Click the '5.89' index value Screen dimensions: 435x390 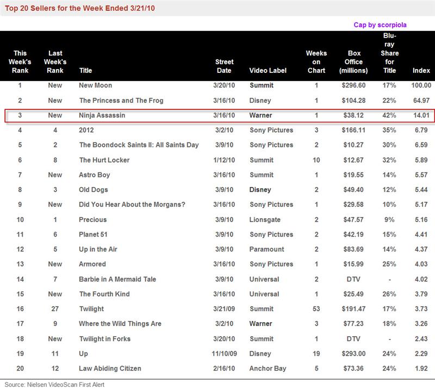click(x=421, y=160)
